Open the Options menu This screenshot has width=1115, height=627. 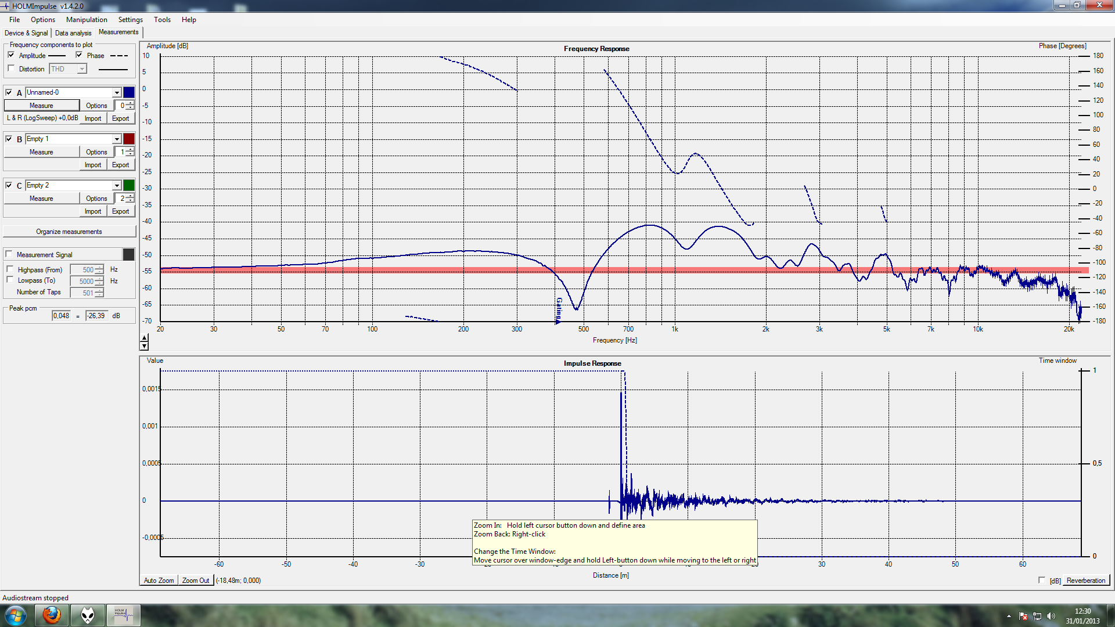point(43,19)
